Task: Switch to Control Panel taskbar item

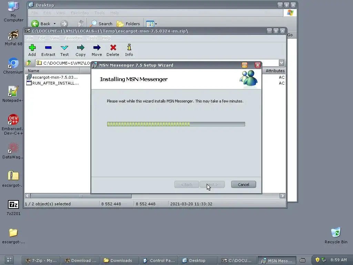Action: [159, 260]
